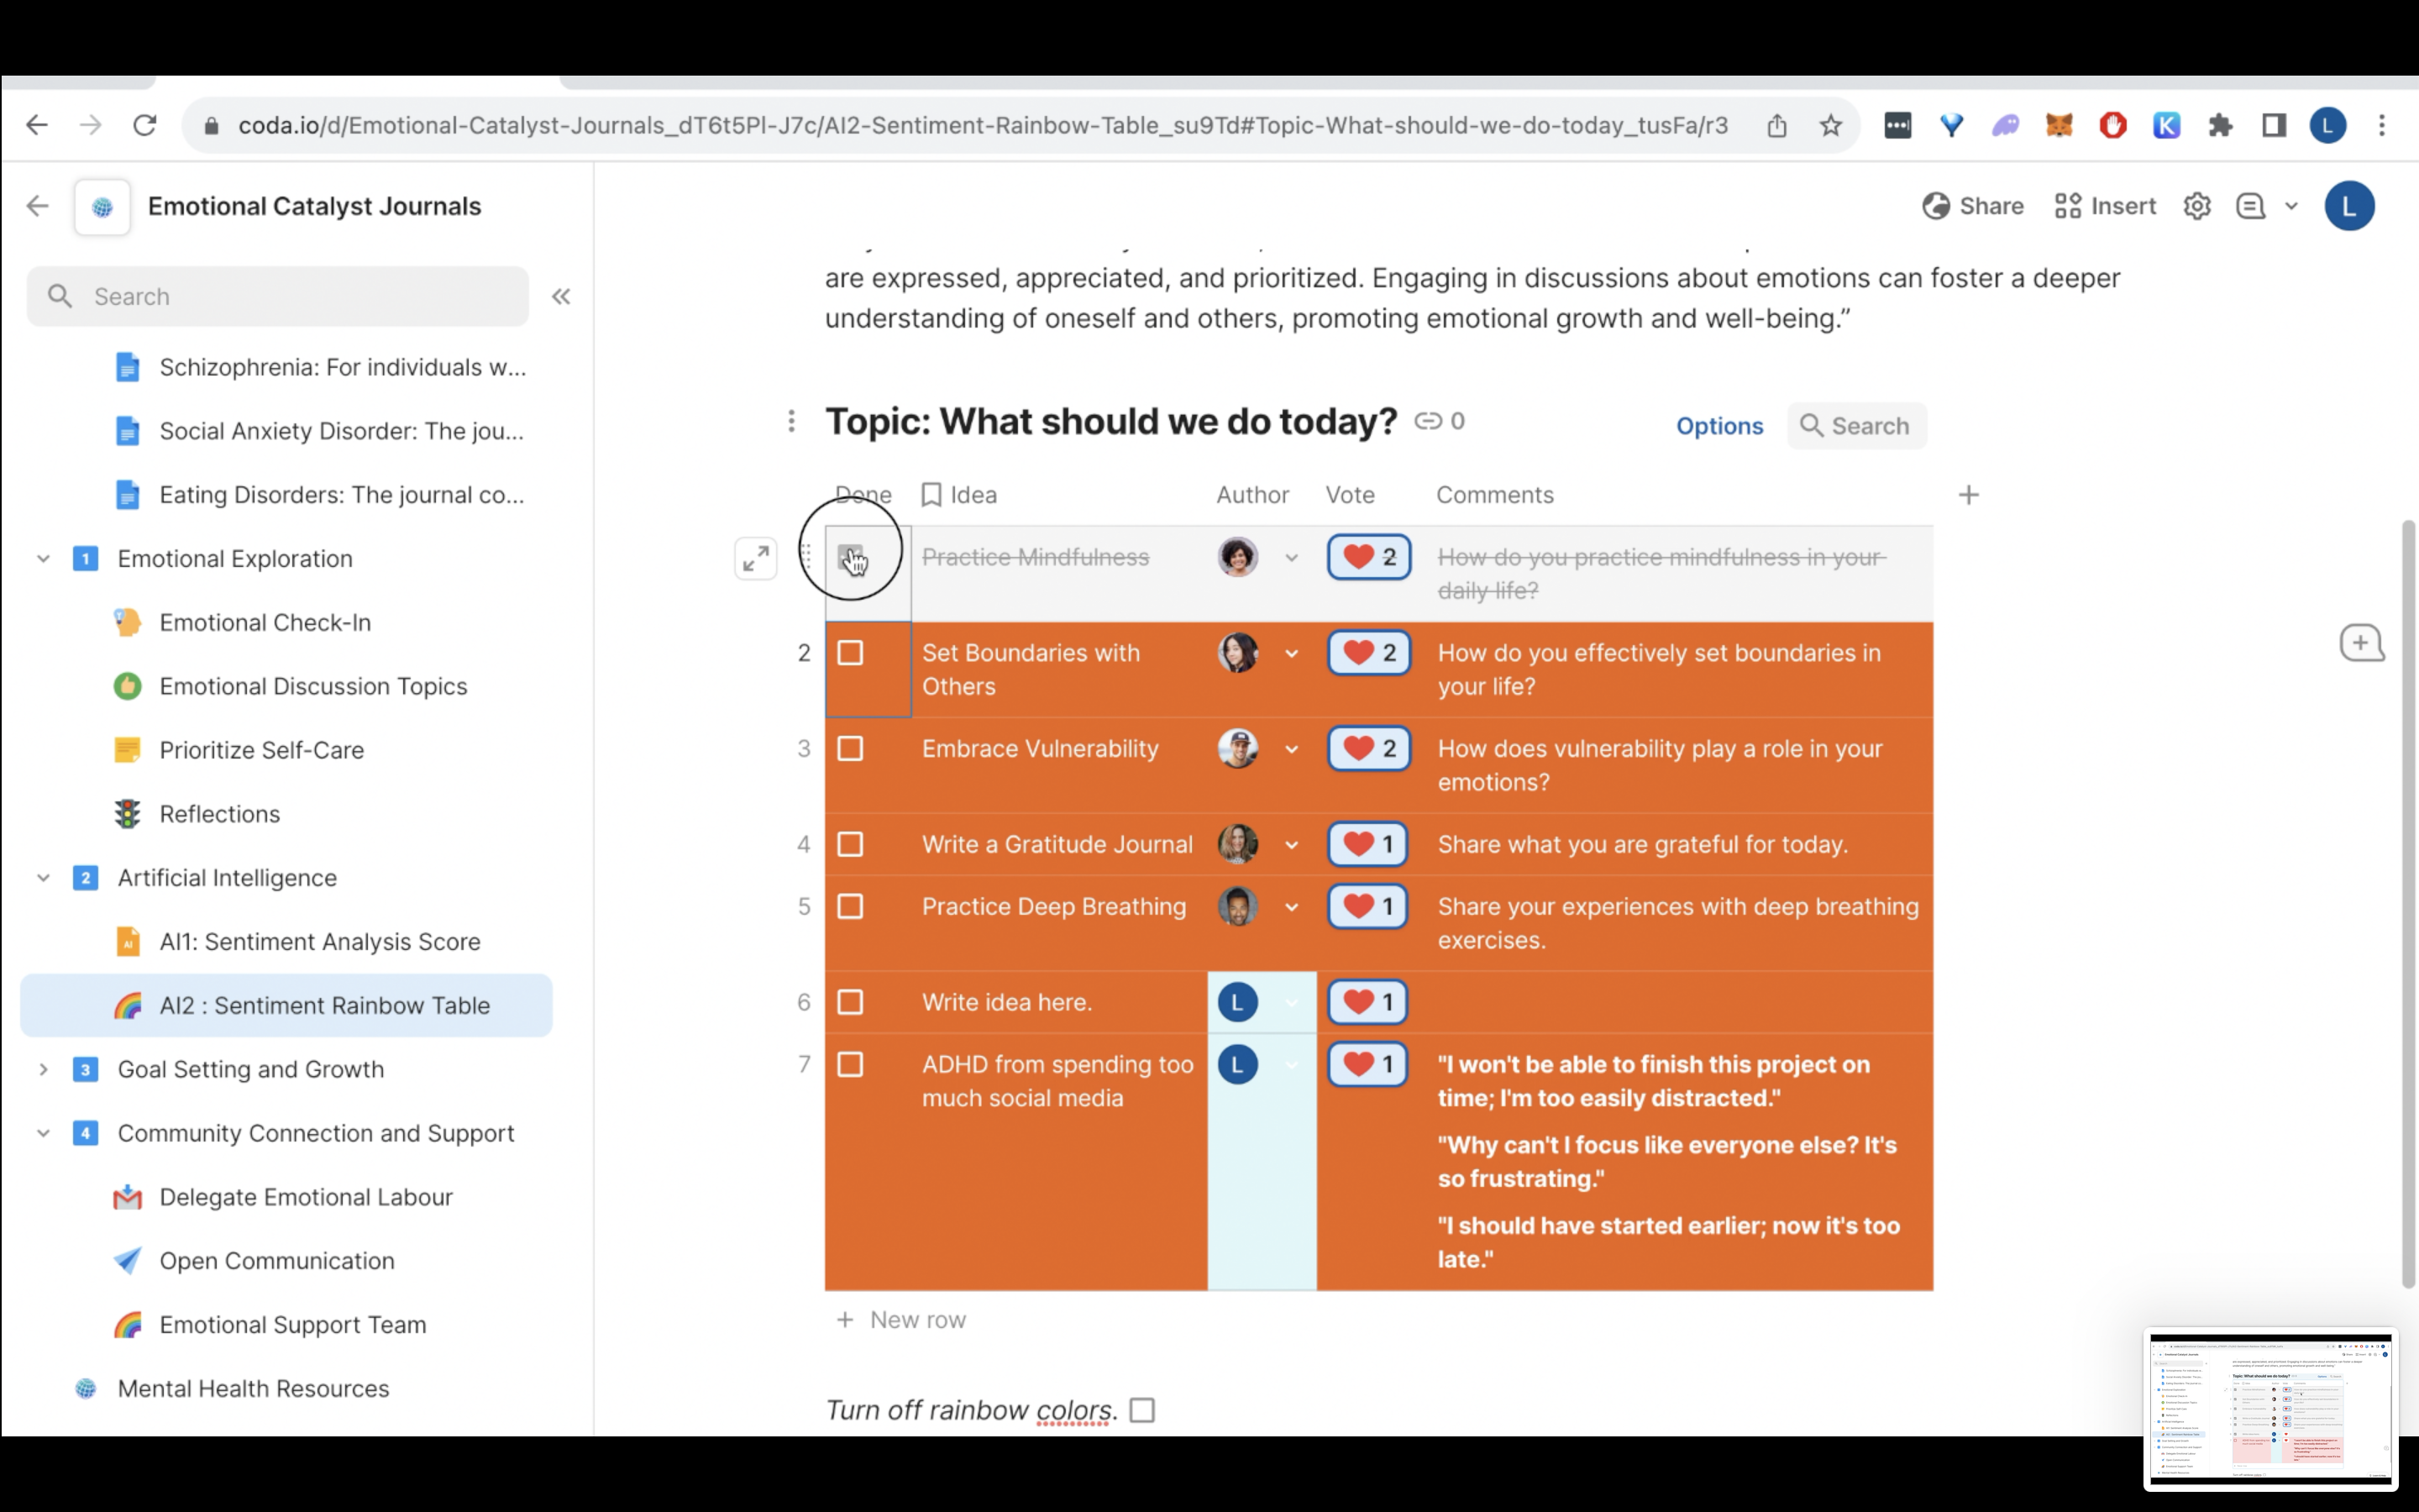Viewport: 2419px width, 1512px height.
Task: Tick the Write a Gratitude Journal checkbox
Action: 851,845
